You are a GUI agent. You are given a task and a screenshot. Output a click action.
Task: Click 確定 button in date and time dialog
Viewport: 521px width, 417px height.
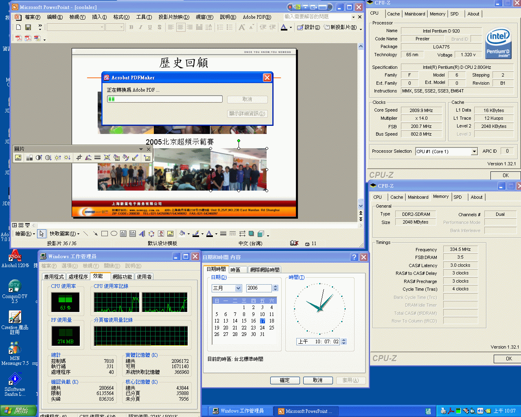tap(285, 380)
